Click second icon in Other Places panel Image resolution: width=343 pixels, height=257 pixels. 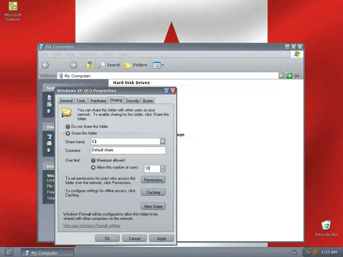pos(50,143)
